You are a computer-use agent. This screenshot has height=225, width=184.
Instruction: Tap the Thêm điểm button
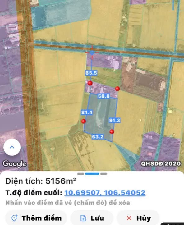tap(36, 218)
